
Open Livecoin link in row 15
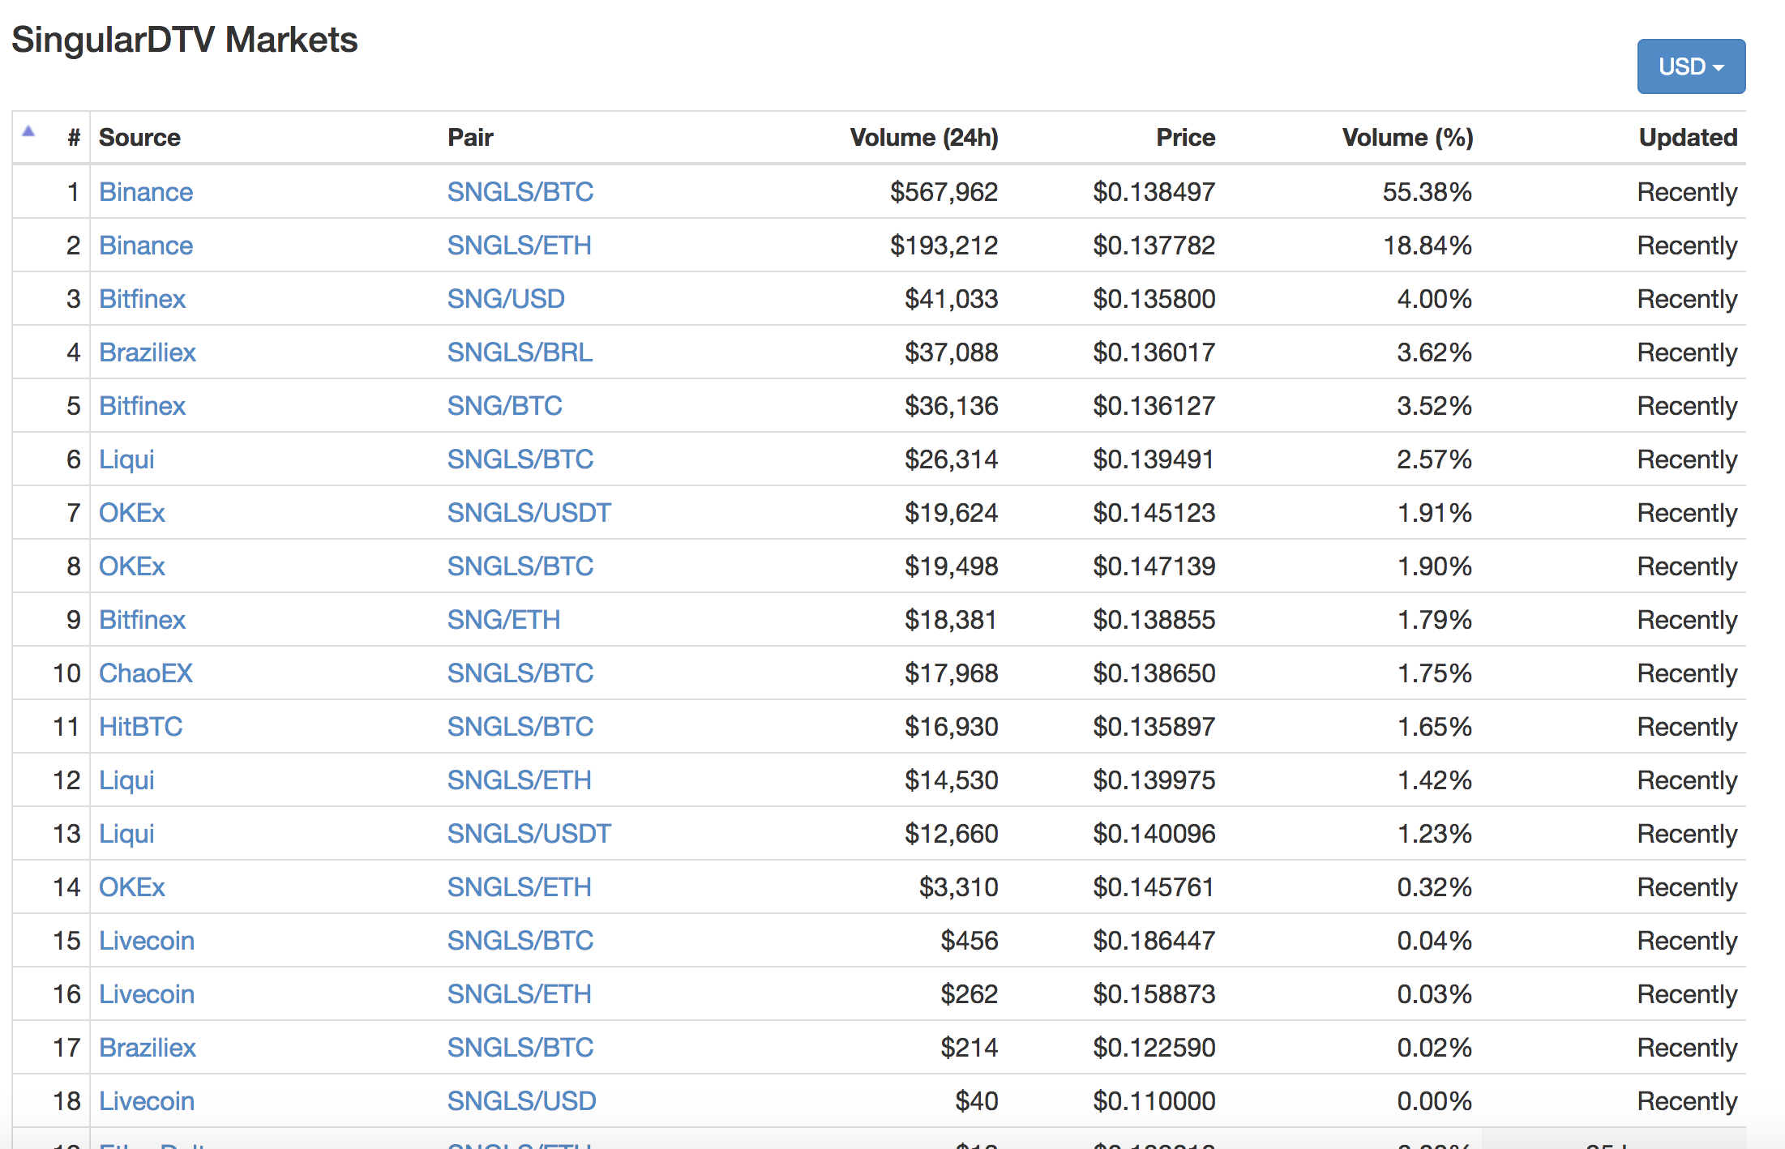[147, 941]
